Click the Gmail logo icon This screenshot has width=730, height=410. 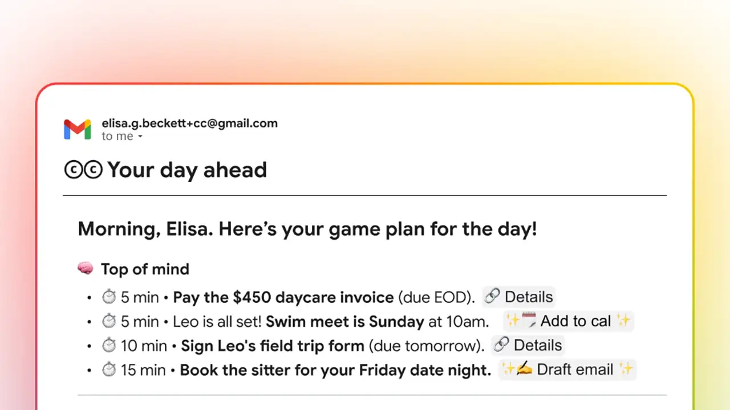(x=78, y=129)
